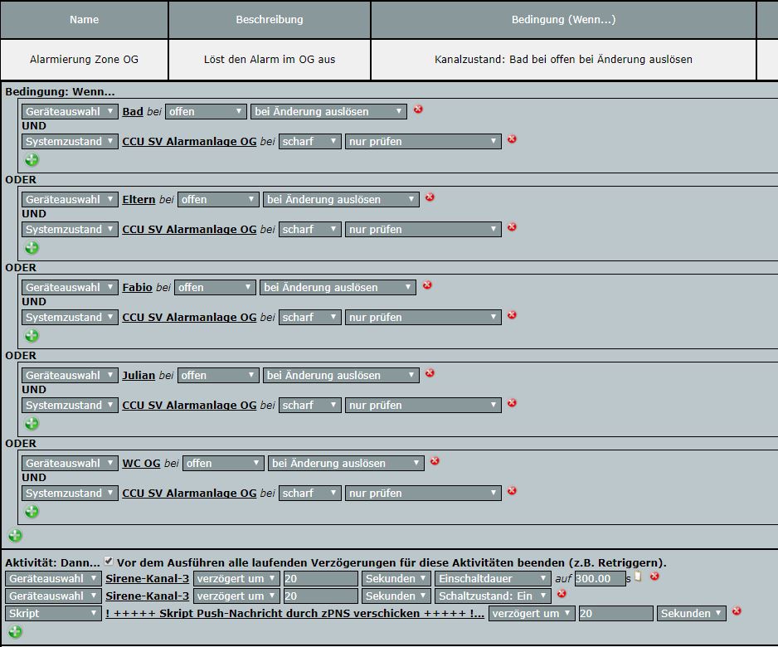Add a new ODER condition block
Viewport: 778px width, 647px height.
tap(16, 535)
